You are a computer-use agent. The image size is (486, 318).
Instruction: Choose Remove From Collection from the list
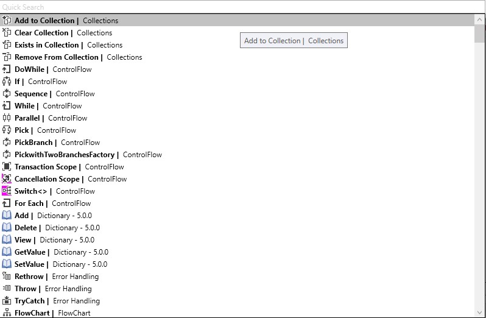coord(78,57)
